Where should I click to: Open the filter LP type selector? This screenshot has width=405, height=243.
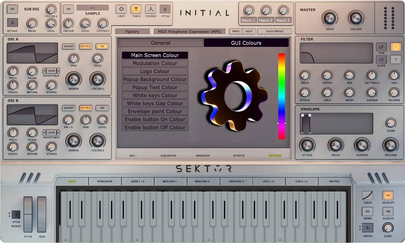pyautogui.click(x=381, y=47)
